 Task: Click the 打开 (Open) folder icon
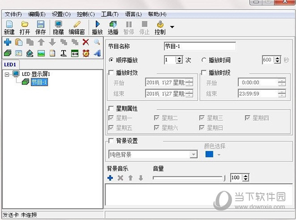25,24
